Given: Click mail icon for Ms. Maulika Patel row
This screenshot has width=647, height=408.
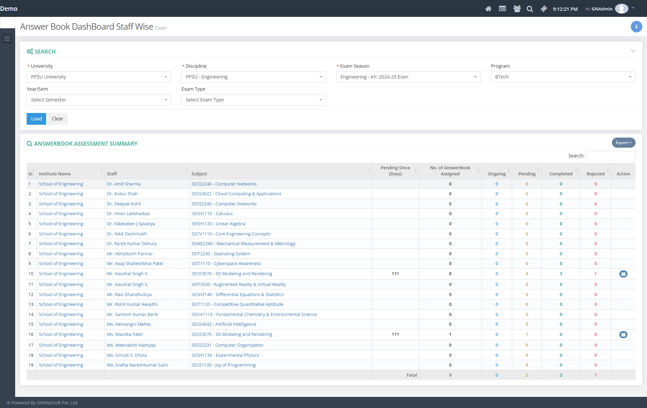Looking at the screenshot, I should click(x=623, y=334).
